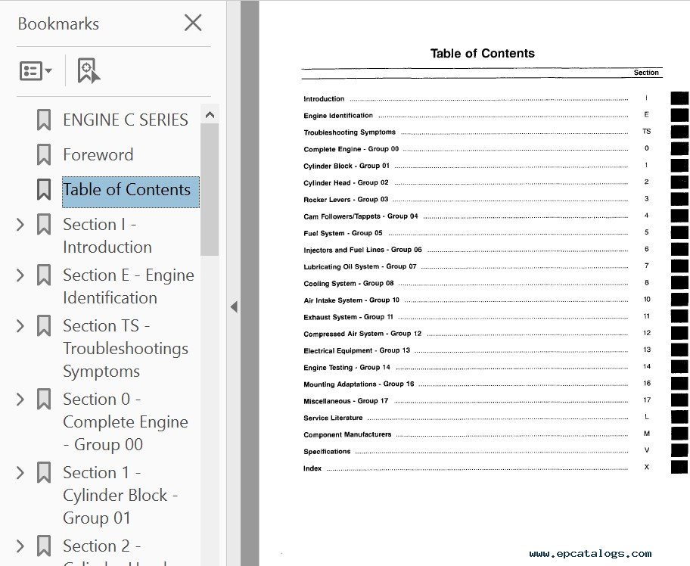
Task: Click the bookmark icon beside Foreword
Action: 44,154
